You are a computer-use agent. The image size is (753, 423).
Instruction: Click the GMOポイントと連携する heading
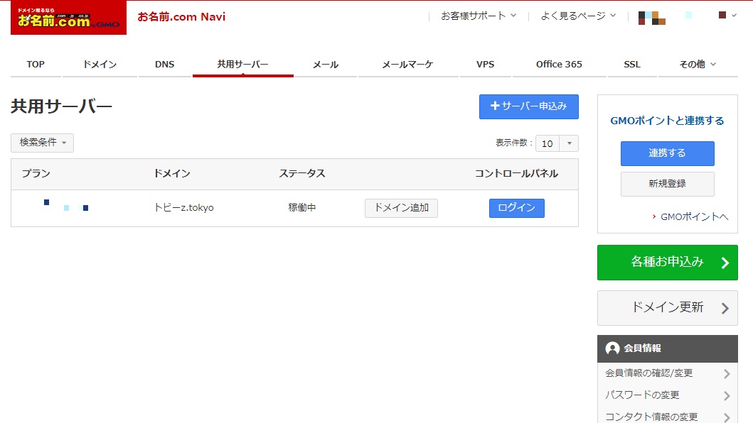tap(668, 121)
